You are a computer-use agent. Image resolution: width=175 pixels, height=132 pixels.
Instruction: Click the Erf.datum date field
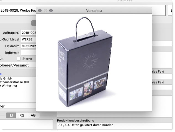[x=29, y=46]
